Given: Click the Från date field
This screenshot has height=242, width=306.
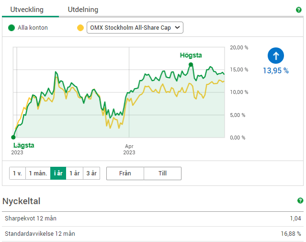Looking at the screenshot, I should pyautogui.click(x=125, y=173).
